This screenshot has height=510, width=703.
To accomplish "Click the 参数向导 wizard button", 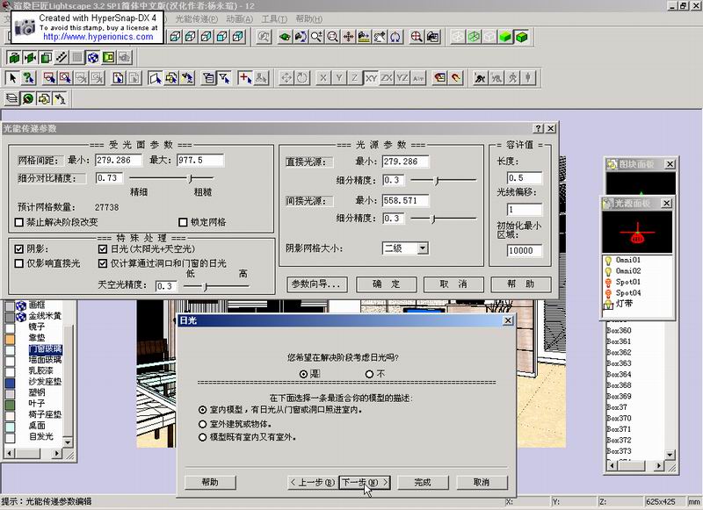I will tap(316, 284).
